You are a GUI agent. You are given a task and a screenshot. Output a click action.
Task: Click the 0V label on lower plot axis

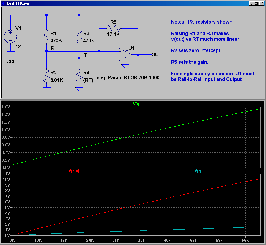[7, 235]
